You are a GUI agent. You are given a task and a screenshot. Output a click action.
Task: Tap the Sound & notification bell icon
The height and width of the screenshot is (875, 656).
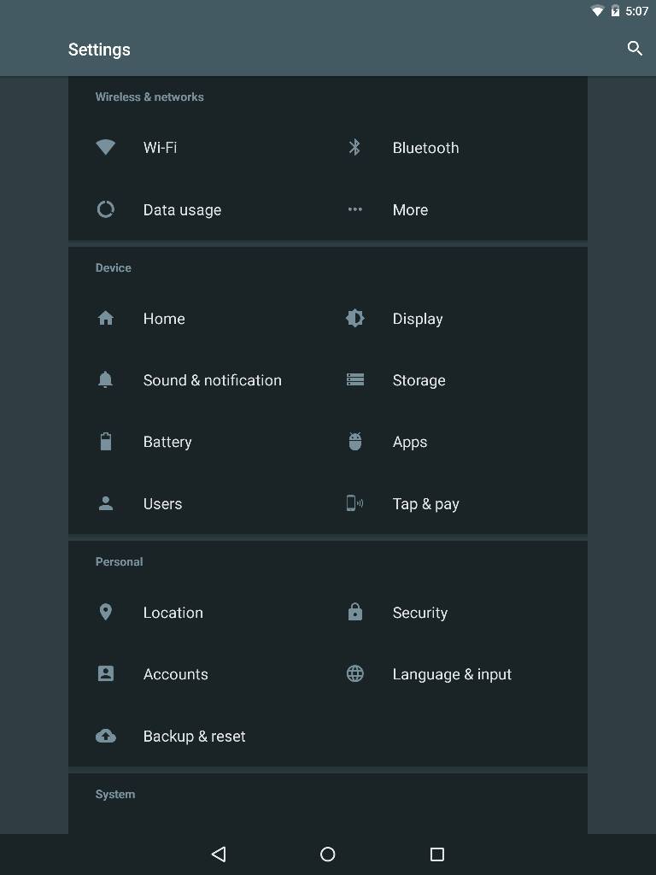(x=106, y=380)
